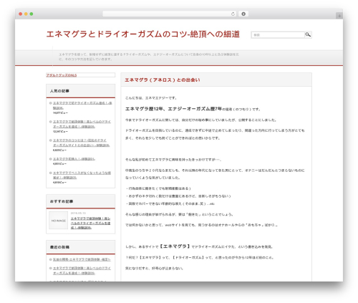
Task: Click the browser address bar
Action: (169, 14)
